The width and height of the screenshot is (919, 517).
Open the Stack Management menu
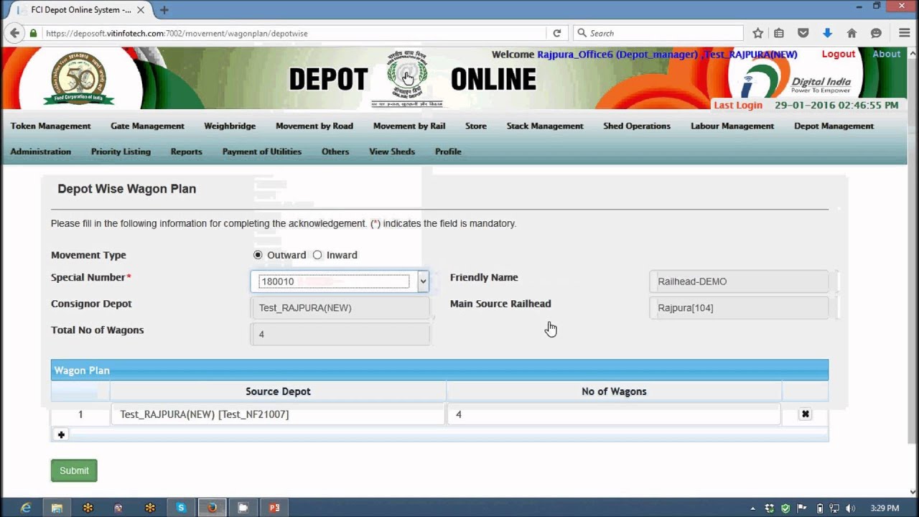pyautogui.click(x=545, y=126)
